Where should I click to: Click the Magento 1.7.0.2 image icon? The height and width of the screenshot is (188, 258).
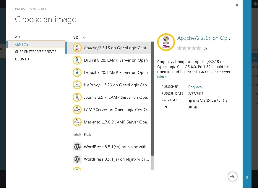tap(77, 122)
